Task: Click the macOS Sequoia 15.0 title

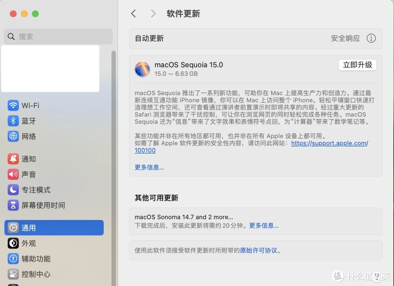Action: coord(189,65)
